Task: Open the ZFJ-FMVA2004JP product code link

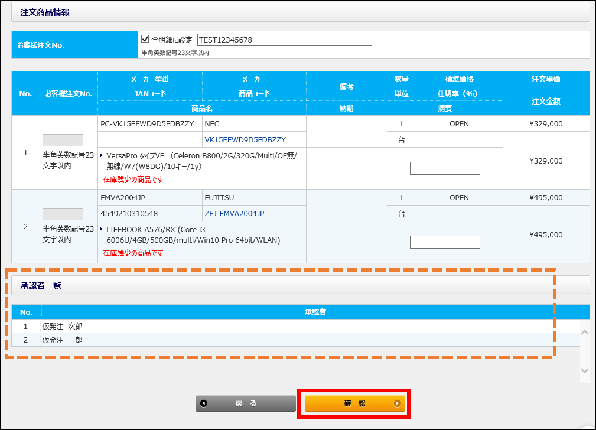Action: (235, 213)
